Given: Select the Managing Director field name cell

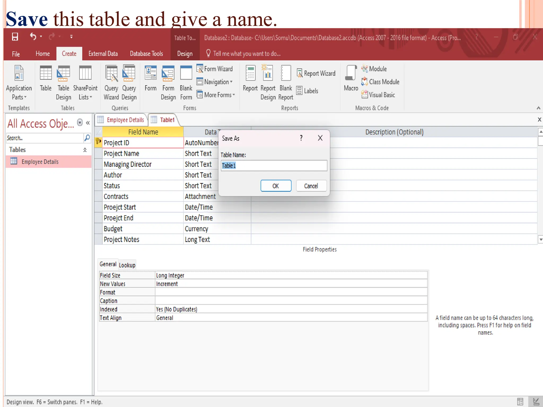Looking at the screenshot, I should (x=143, y=164).
